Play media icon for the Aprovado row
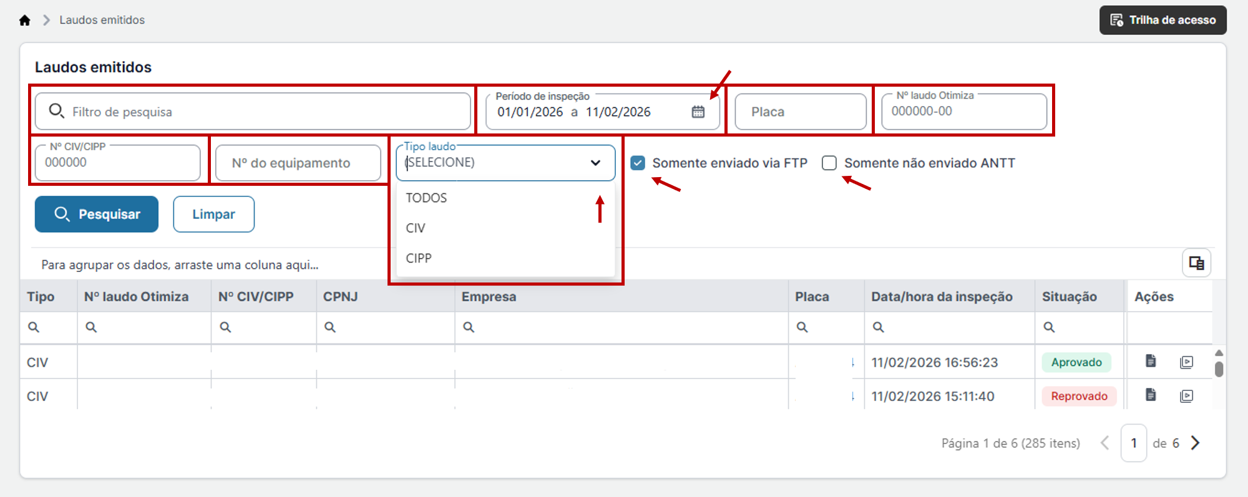 (x=1186, y=362)
